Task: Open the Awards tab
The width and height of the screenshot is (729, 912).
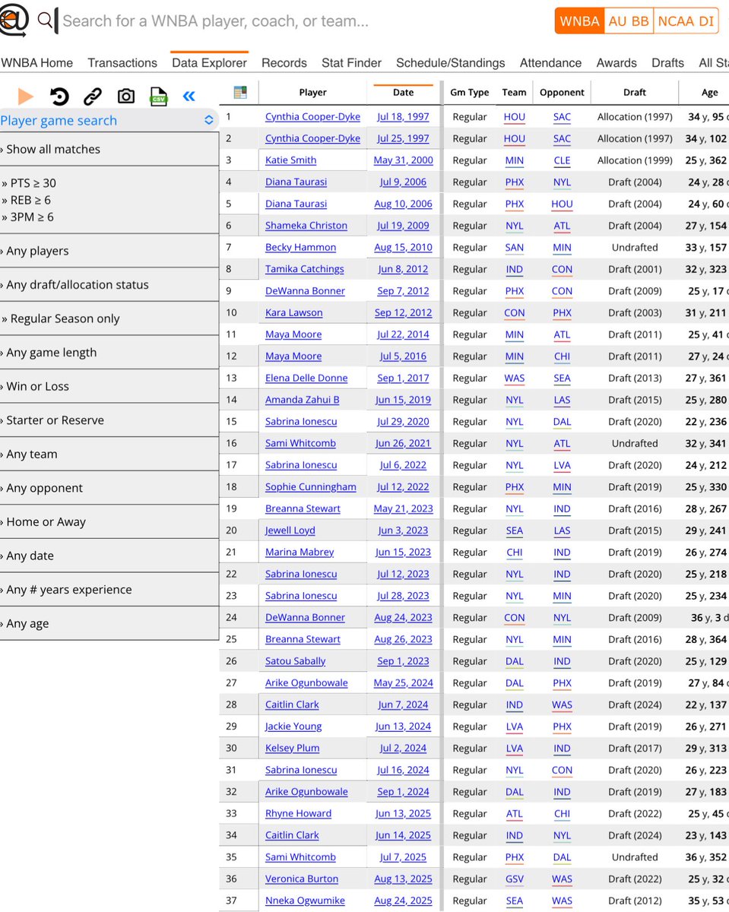Action: 616,63
